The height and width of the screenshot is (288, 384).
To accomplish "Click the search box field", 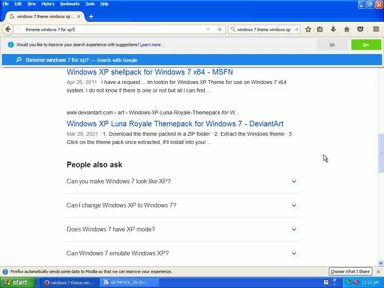I will 264,29.
